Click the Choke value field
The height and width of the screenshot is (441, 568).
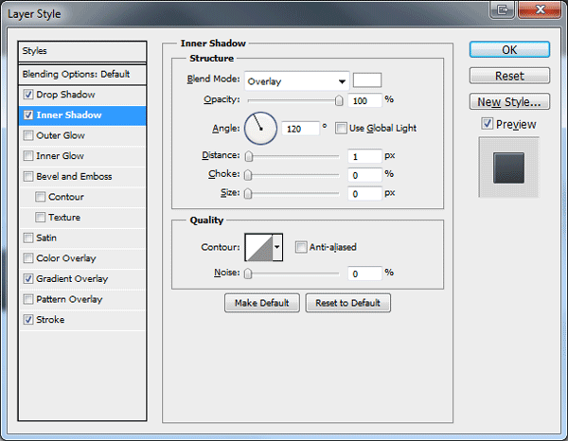click(x=364, y=175)
